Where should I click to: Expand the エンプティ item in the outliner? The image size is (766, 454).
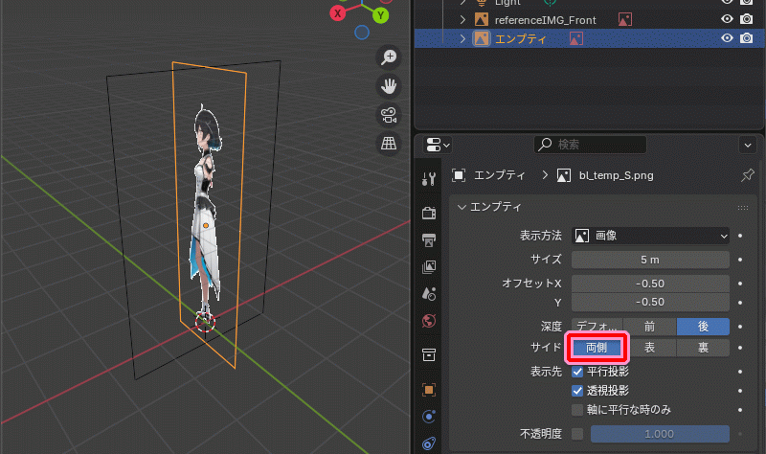pyautogui.click(x=463, y=38)
